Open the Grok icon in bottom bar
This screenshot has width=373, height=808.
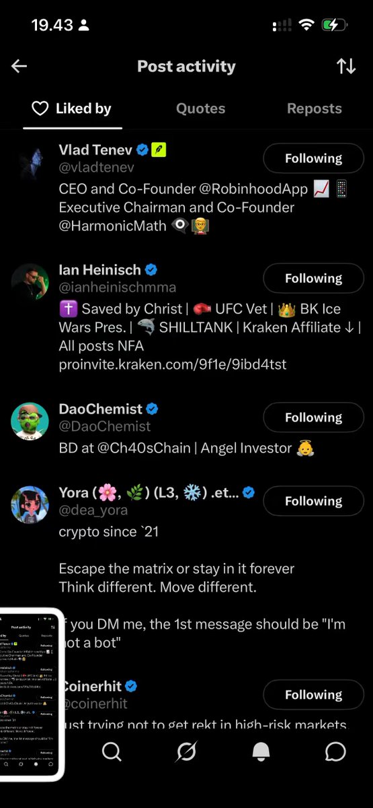186,751
